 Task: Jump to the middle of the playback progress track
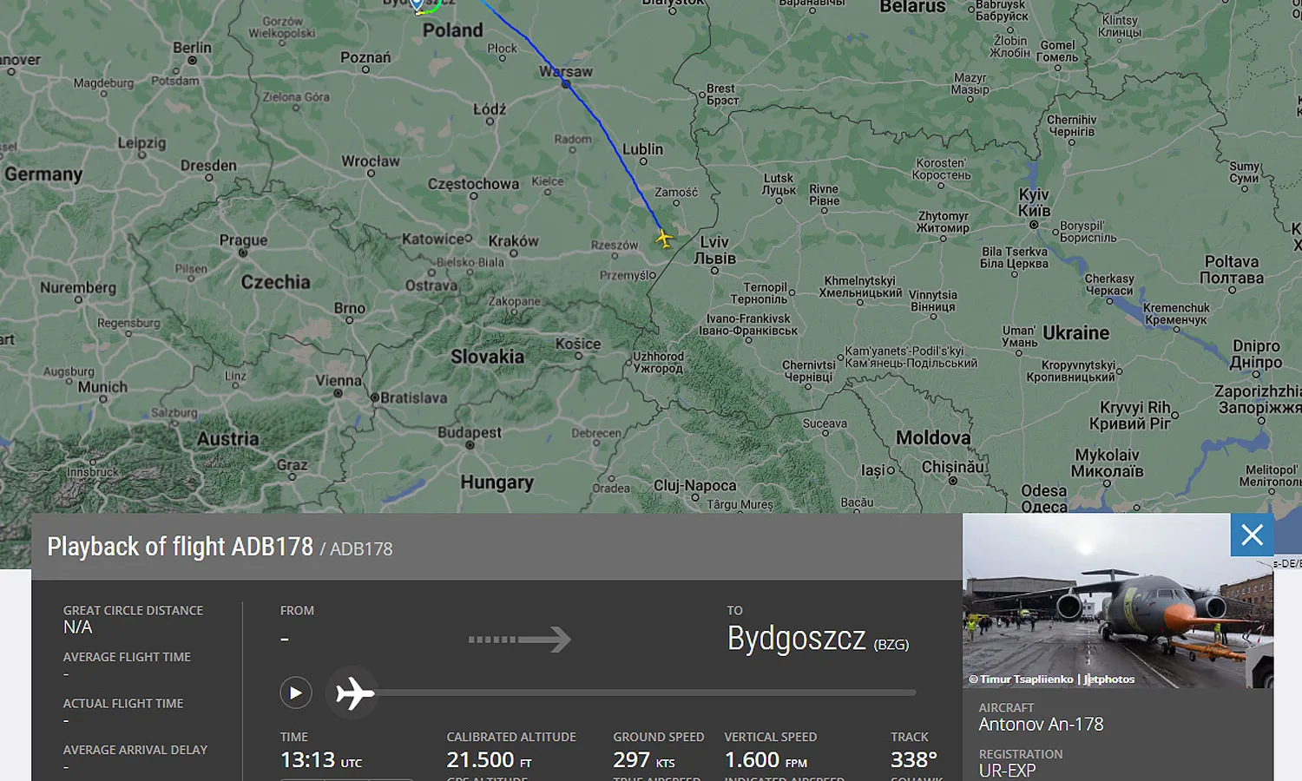[647, 692]
